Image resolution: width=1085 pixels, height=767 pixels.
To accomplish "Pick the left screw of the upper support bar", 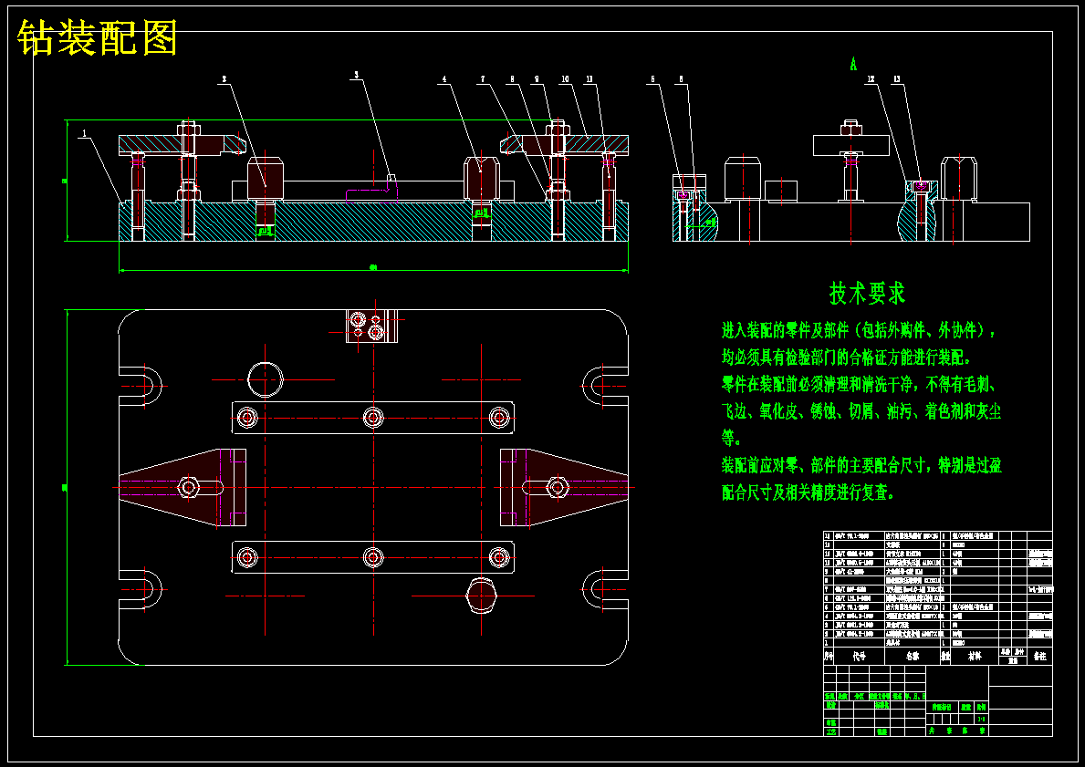I will tap(247, 417).
